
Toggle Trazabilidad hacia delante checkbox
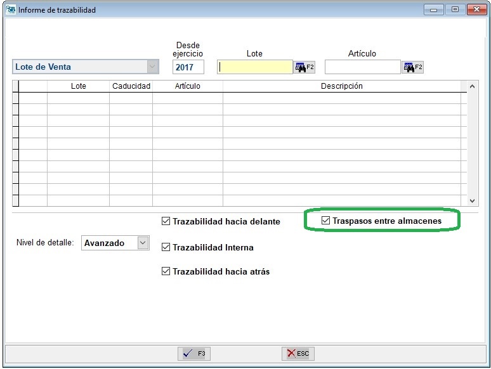coord(166,221)
